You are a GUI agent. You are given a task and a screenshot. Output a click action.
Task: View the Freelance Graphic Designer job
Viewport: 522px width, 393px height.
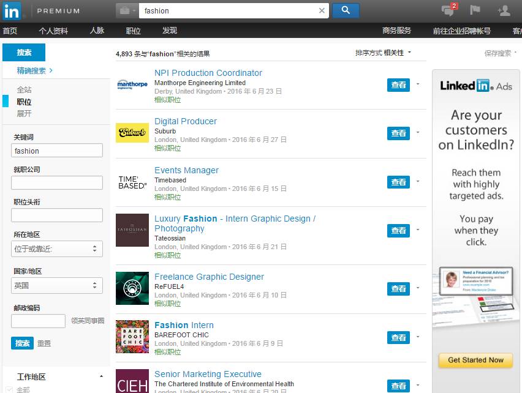[398, 288]
